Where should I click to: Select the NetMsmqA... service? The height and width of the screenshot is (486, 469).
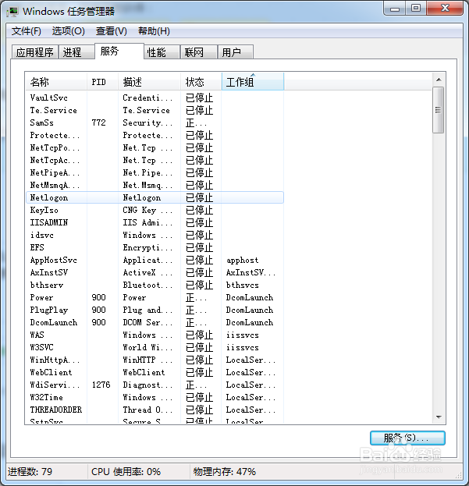pyautogui.click(x=55, y=185)
